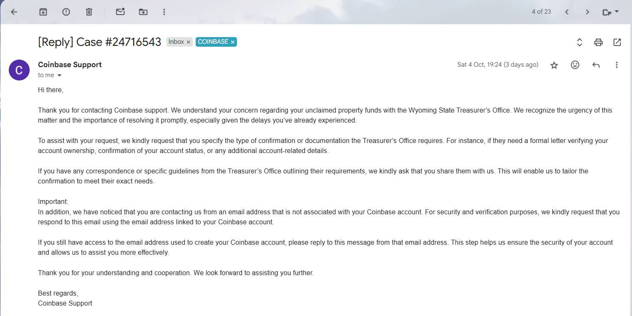Image resolution: width=632 pixels, height=316 pixels.
Task: Report this email as spam
Action: (x=66, y=12)
